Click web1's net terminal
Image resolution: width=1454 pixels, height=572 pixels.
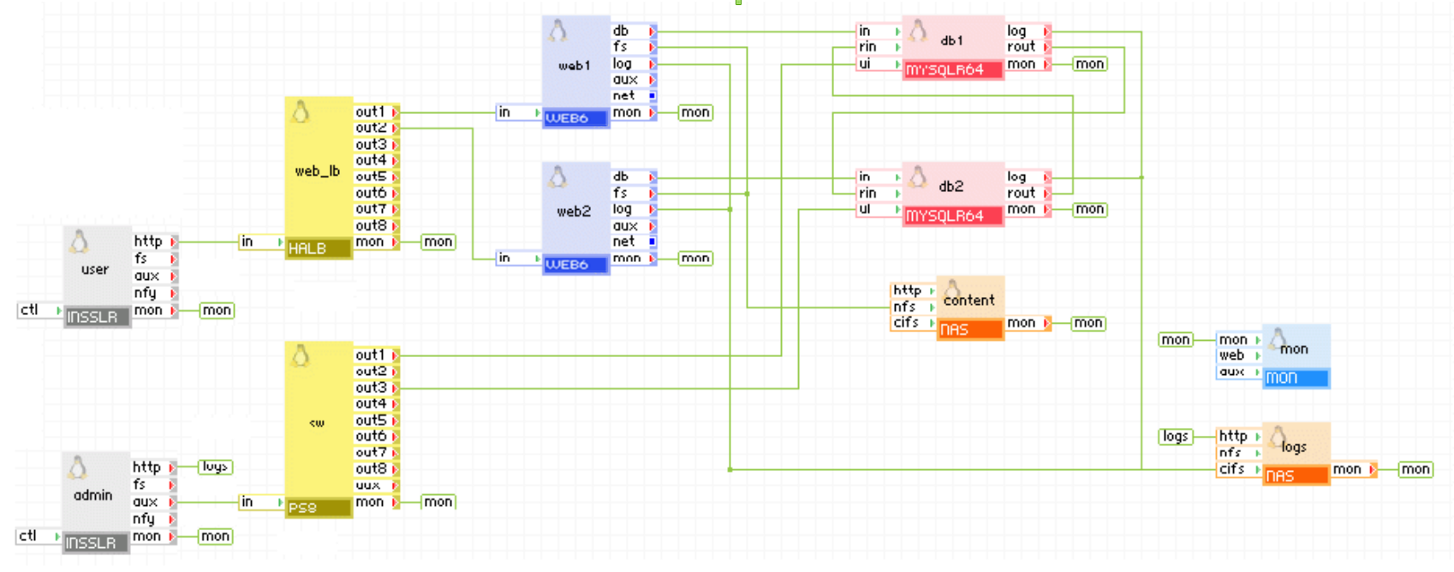tap(634, 96)
